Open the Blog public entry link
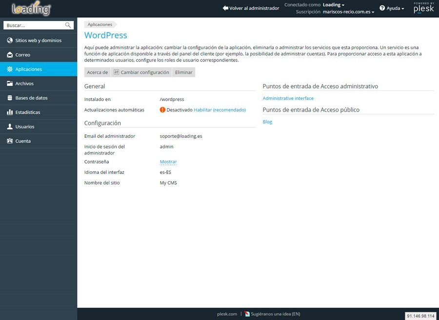439x320 pixels. [x=267, y=122]
